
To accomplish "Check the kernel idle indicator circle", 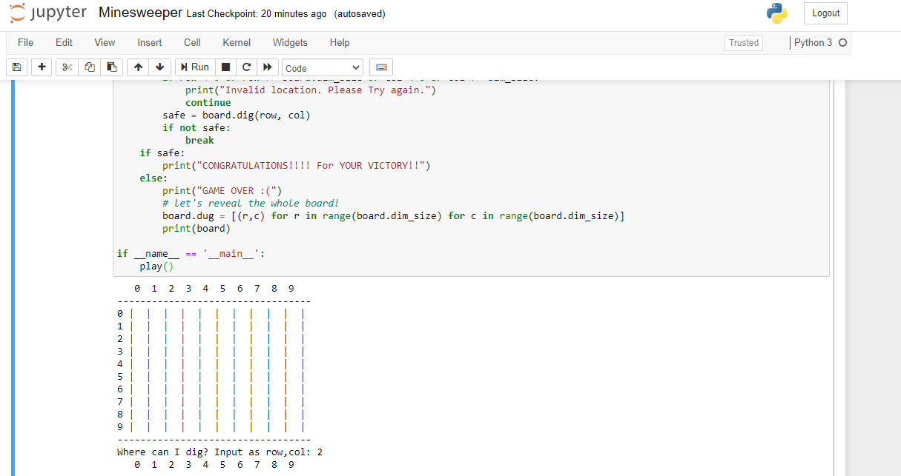I will click(842, 43).
